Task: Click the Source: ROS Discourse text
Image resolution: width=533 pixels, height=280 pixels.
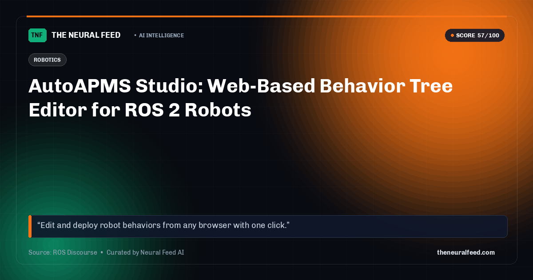Action: click(x=63, y=252)
